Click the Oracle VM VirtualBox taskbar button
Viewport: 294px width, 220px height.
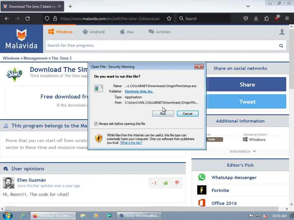coord(139,216)
